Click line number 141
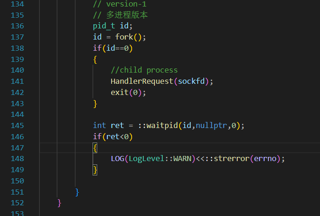 17,81
